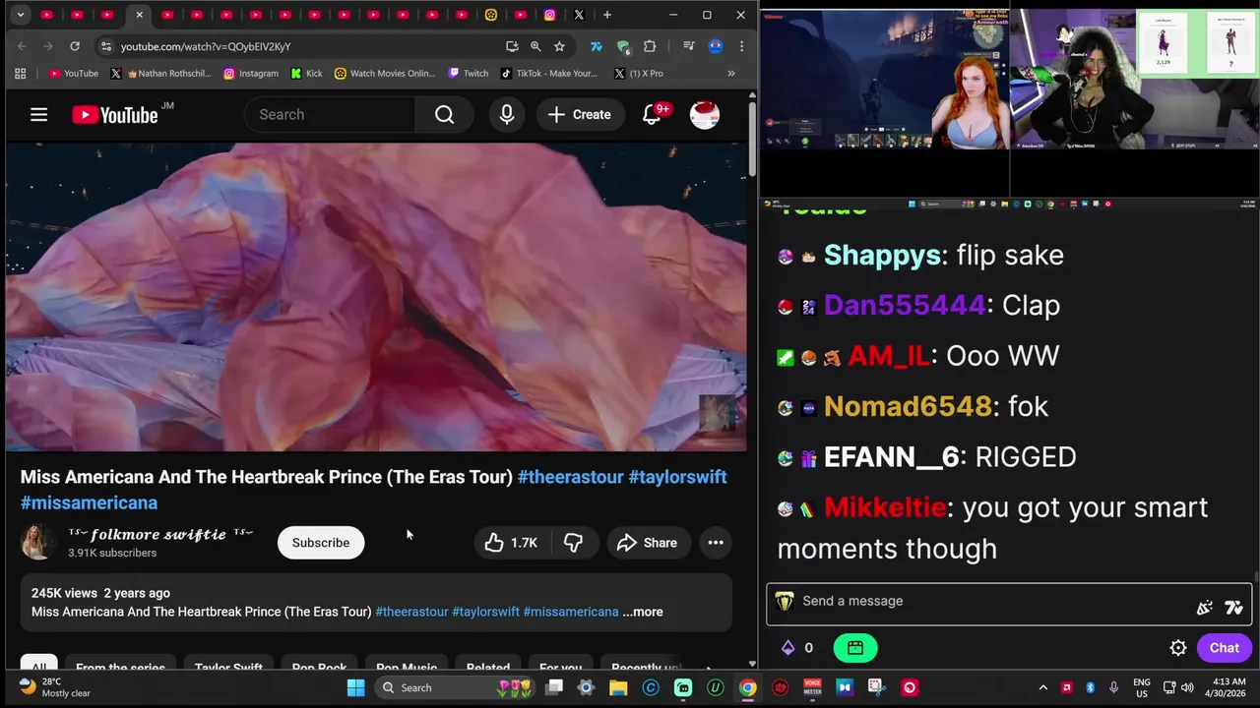Open the YouTube account avatar menu
Image resolution: width=1260 pixels, height=708 pixels.
[704, 115]
